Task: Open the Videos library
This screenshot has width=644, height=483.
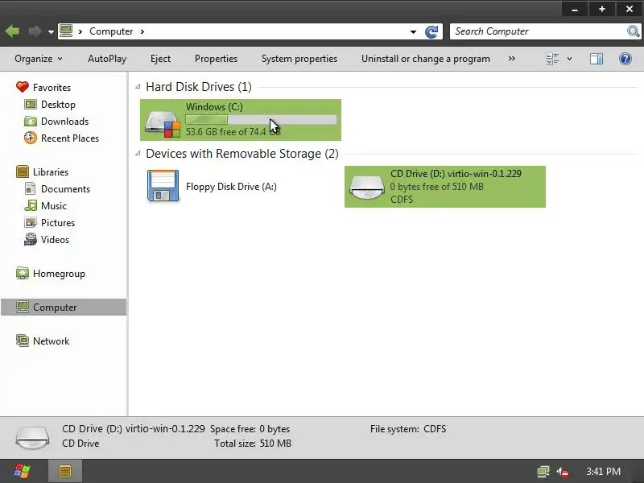Action: tap(55, 239)
